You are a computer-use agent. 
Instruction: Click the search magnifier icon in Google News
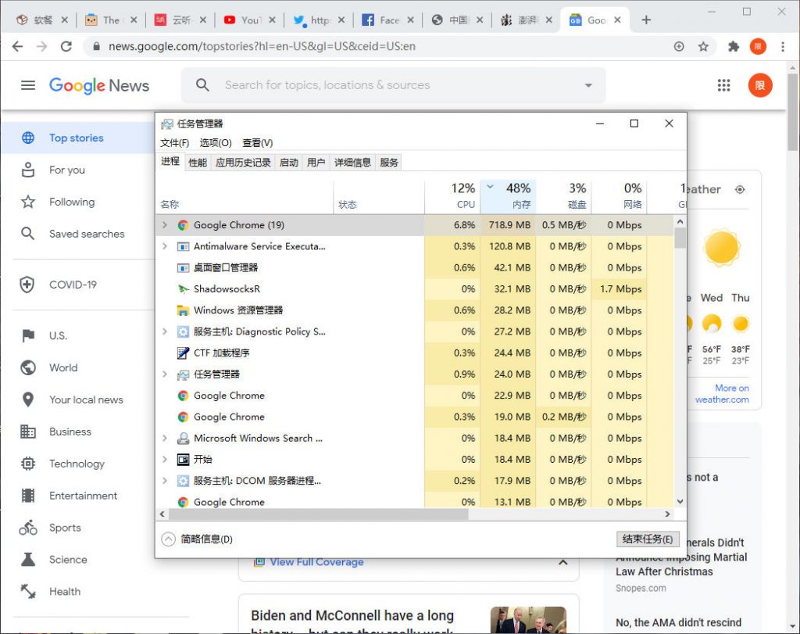click(203, 84)
